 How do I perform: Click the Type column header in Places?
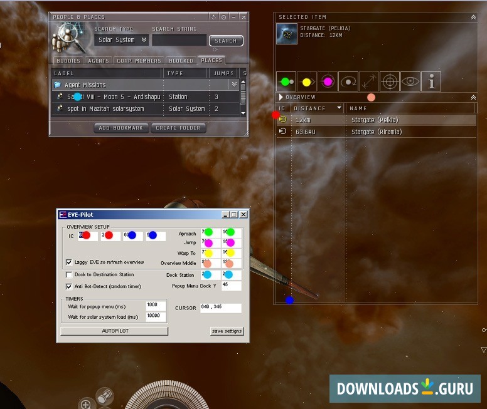185,73
